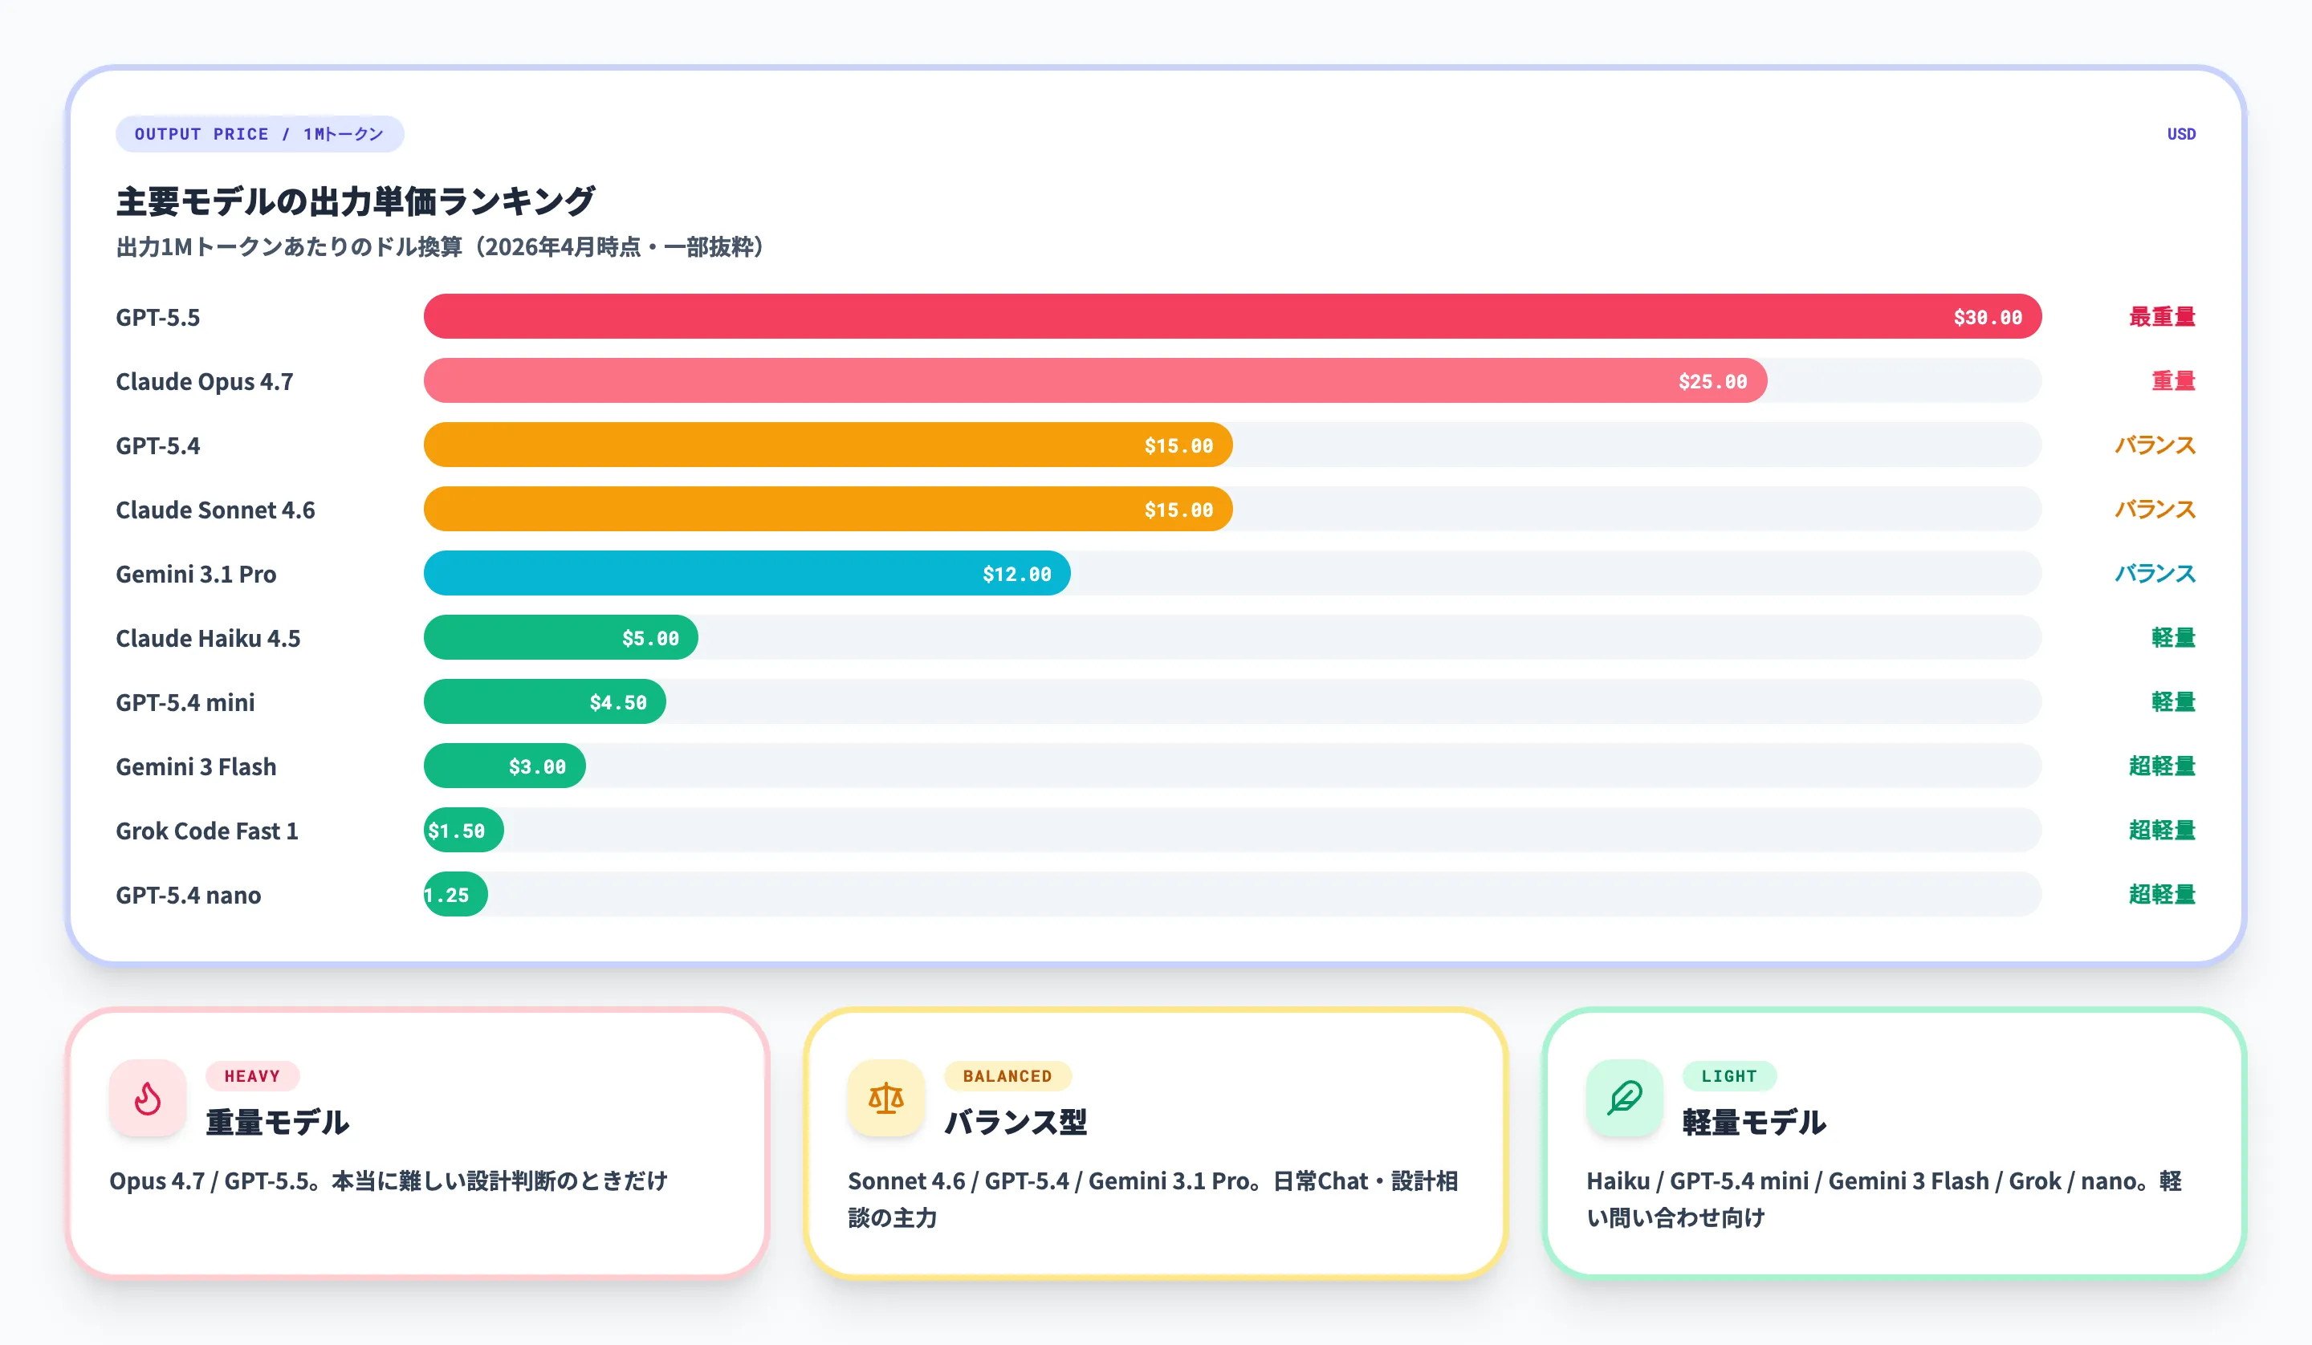
Task: Click the subtitle mentioning 2026年4月時点
Action: point(442,247)
